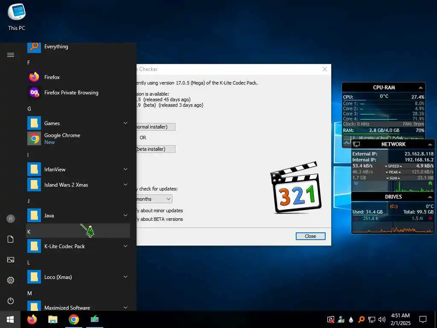Click the person-figure system tray icon

341,319
